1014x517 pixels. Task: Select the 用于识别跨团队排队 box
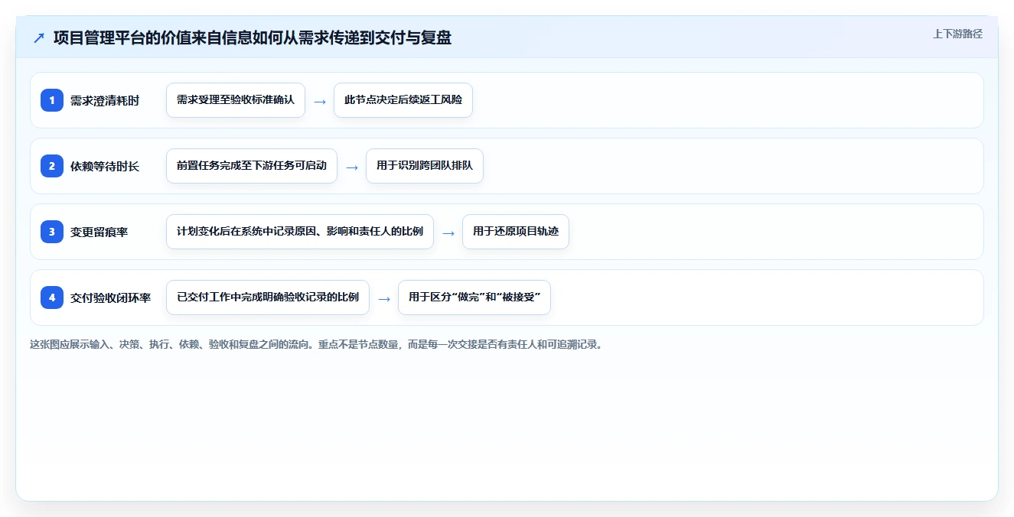[x=425, y=166]
